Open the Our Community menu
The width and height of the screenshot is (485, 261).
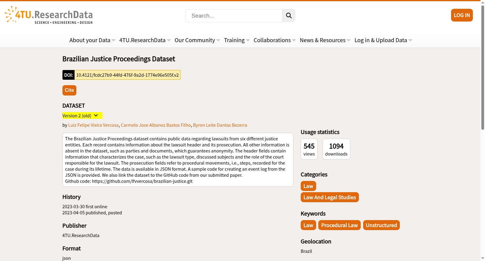point(197,40)
